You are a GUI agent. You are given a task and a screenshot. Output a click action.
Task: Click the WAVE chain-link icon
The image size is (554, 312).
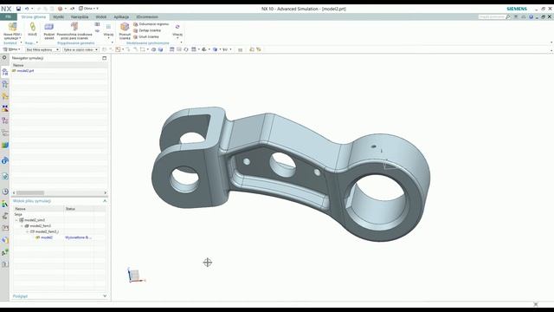pyautogui.click(x=33, y=27)
